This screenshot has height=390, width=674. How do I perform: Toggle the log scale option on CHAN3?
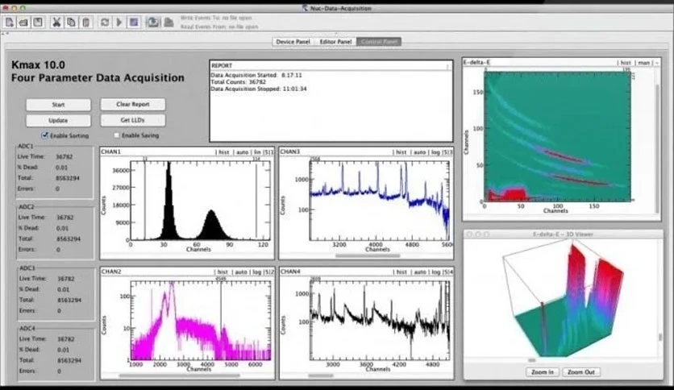[x=435, y=152]
